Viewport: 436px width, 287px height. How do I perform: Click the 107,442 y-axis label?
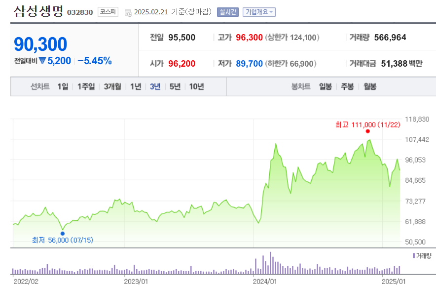pos(417,140)
